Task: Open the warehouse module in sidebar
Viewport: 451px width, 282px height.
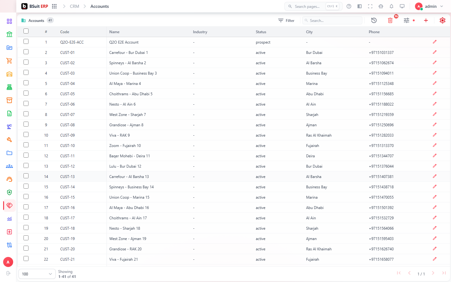Action: point(9,74)
